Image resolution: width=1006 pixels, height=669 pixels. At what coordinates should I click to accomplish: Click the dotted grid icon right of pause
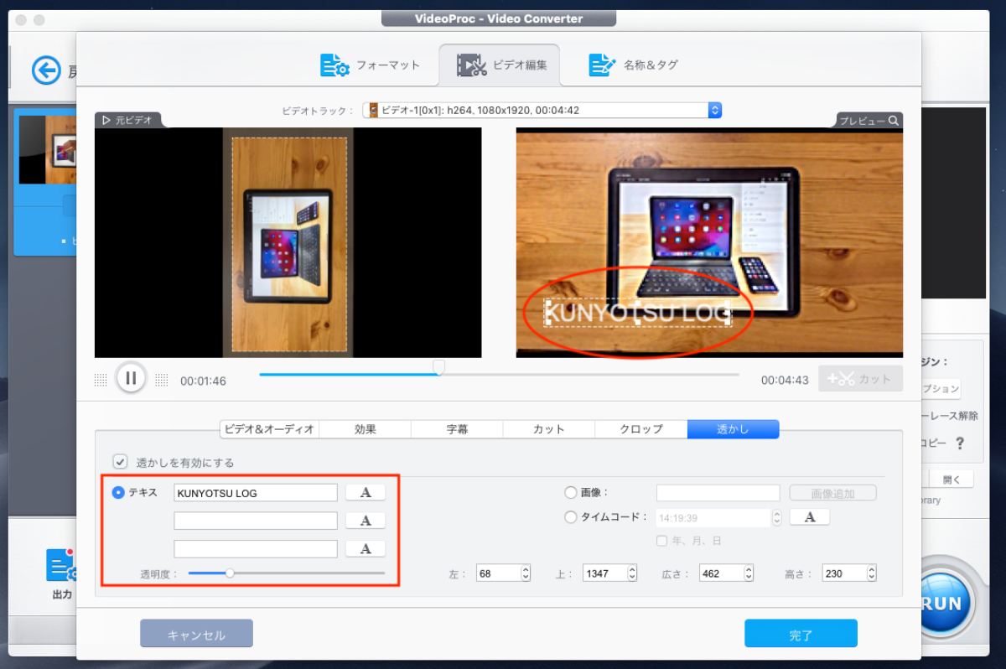[162, 380]
